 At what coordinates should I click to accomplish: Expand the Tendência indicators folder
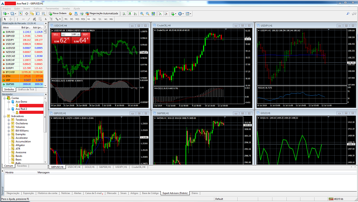(9, 120)
